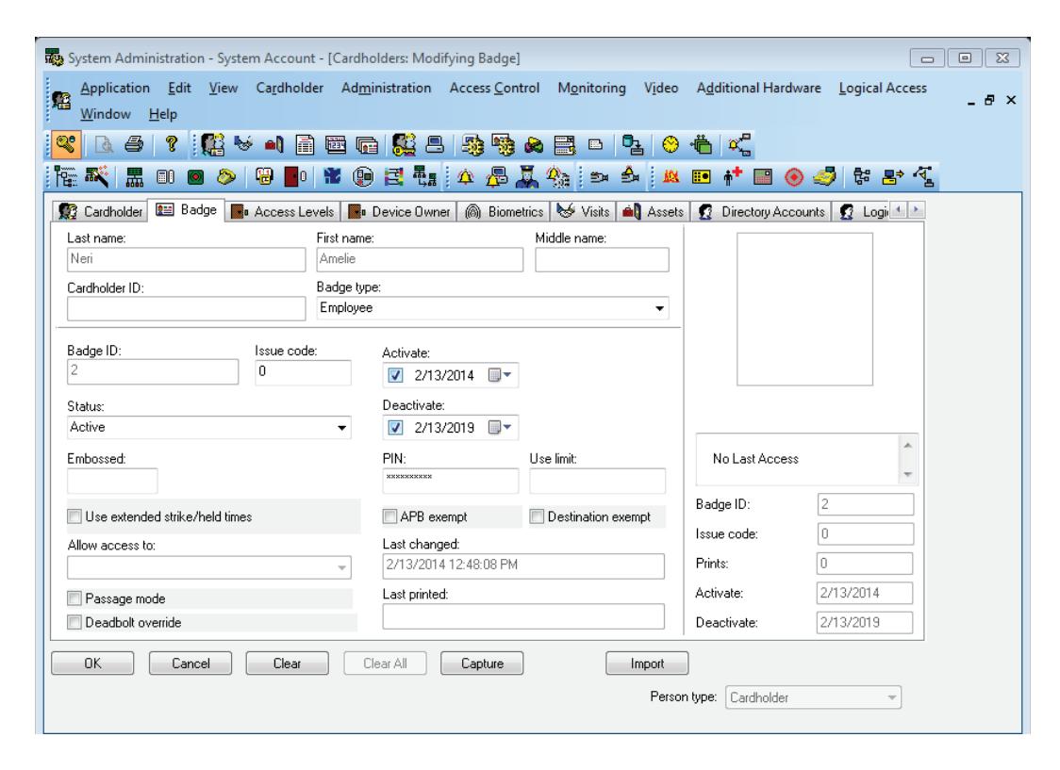This screenshot has width=1060, height=770.
Task: Switch to the Device Owner tab
Action: tap(399, 211)
